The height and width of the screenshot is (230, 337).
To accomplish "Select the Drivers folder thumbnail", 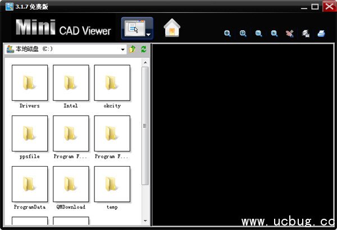I will (30, 83).
